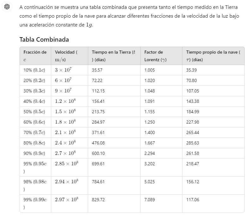
Task: Click the 1.400 Lorentz factor value
Action: (x=149, y=132)
